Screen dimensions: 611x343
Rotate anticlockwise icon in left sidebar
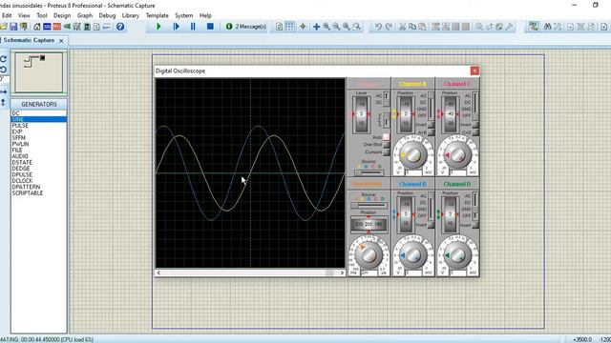pyautogui.click(x=4, y=70)
